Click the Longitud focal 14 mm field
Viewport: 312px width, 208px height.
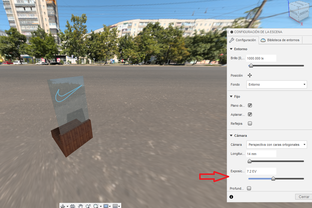pos(261,154)
